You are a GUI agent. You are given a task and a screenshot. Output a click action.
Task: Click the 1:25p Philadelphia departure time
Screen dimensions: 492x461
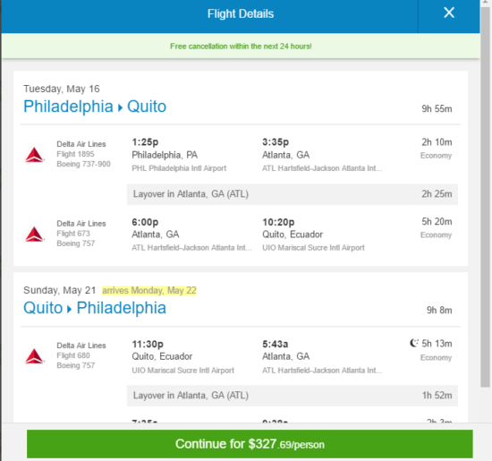point(145,142)
